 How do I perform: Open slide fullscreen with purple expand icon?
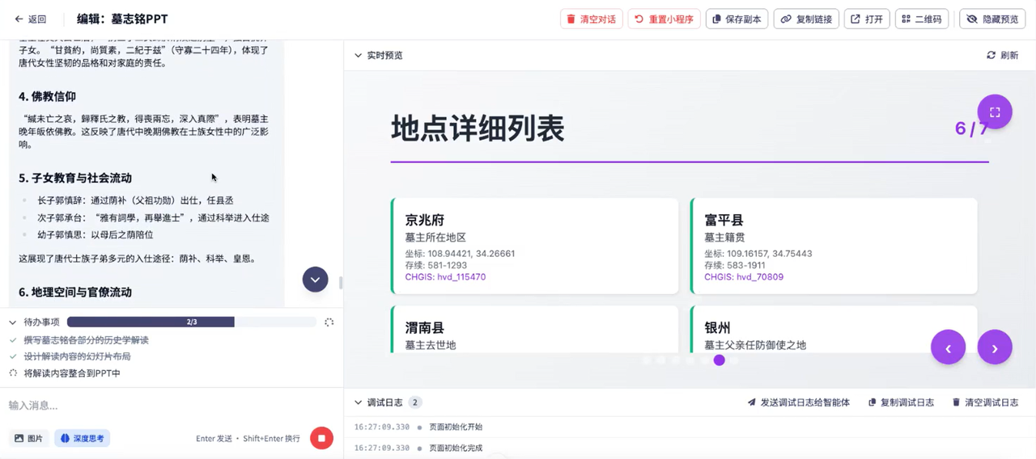[995, 112]
